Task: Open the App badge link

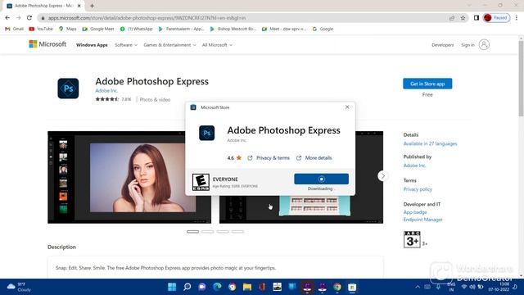Action: (x=415, y=212)
